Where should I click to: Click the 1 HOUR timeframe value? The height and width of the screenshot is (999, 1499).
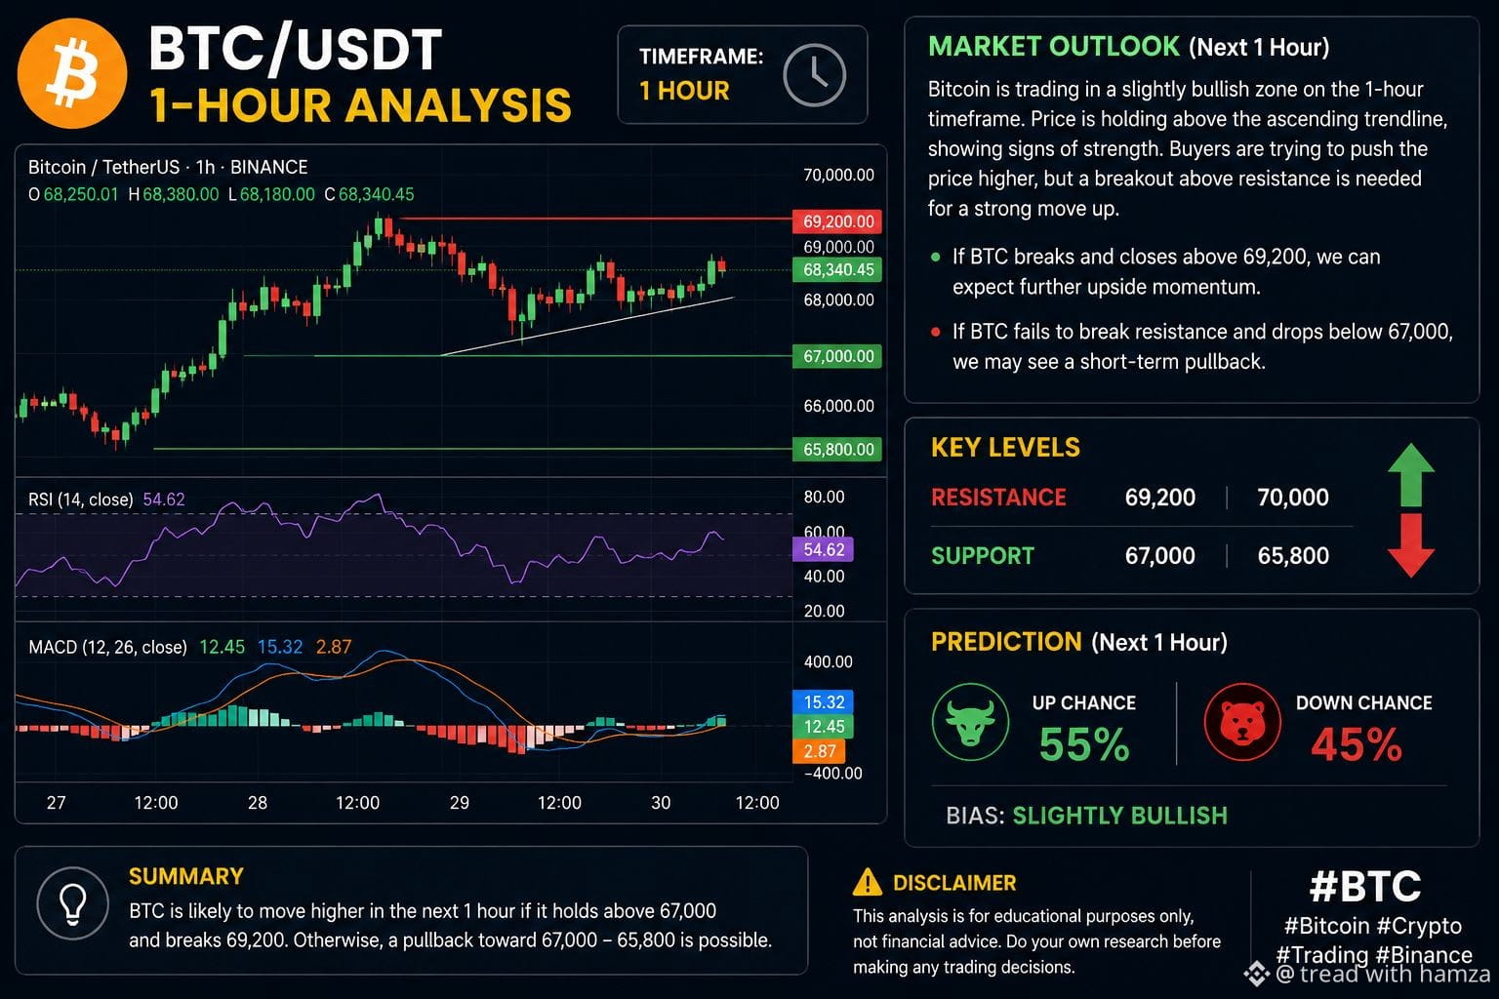tap(684, 91)
